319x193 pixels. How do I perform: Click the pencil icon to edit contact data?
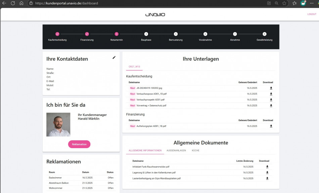pos(114,57)
